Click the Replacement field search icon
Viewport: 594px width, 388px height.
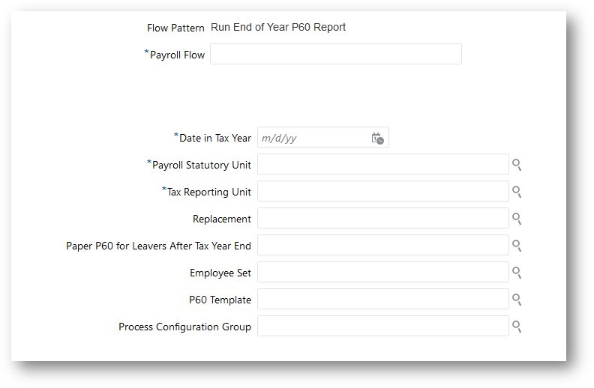pos(516,219)
